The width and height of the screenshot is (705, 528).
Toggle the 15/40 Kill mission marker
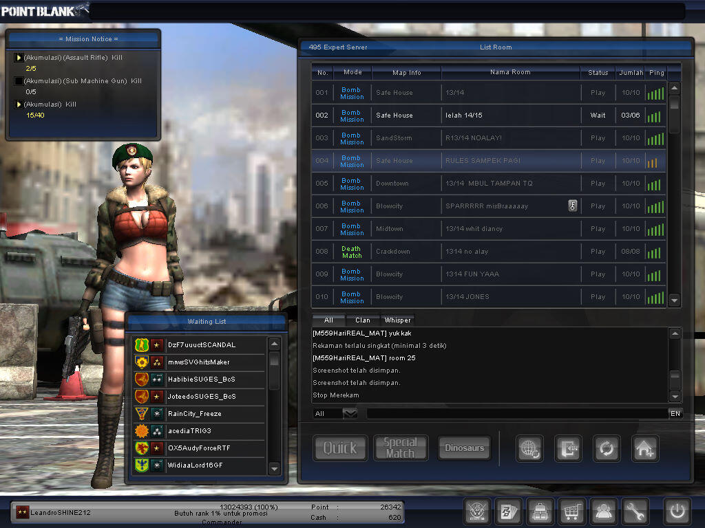point(19,104)
